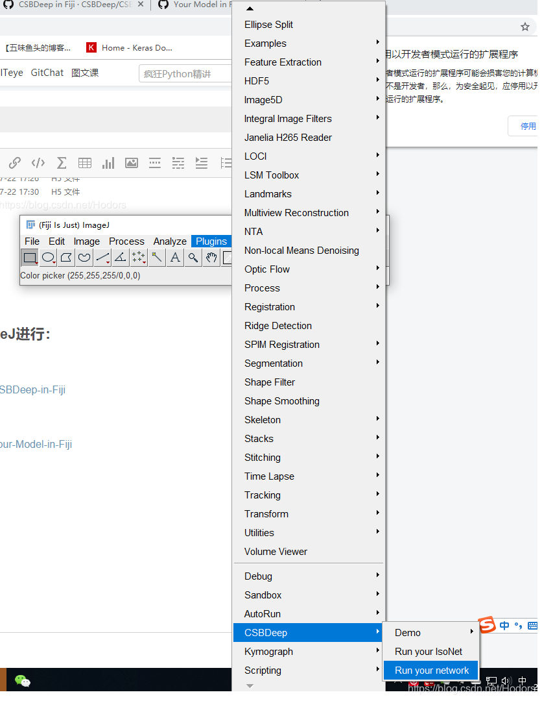Open the our-Model-in-Fiji link
Viewport: 542px width, 701px height.
point(36,444)
